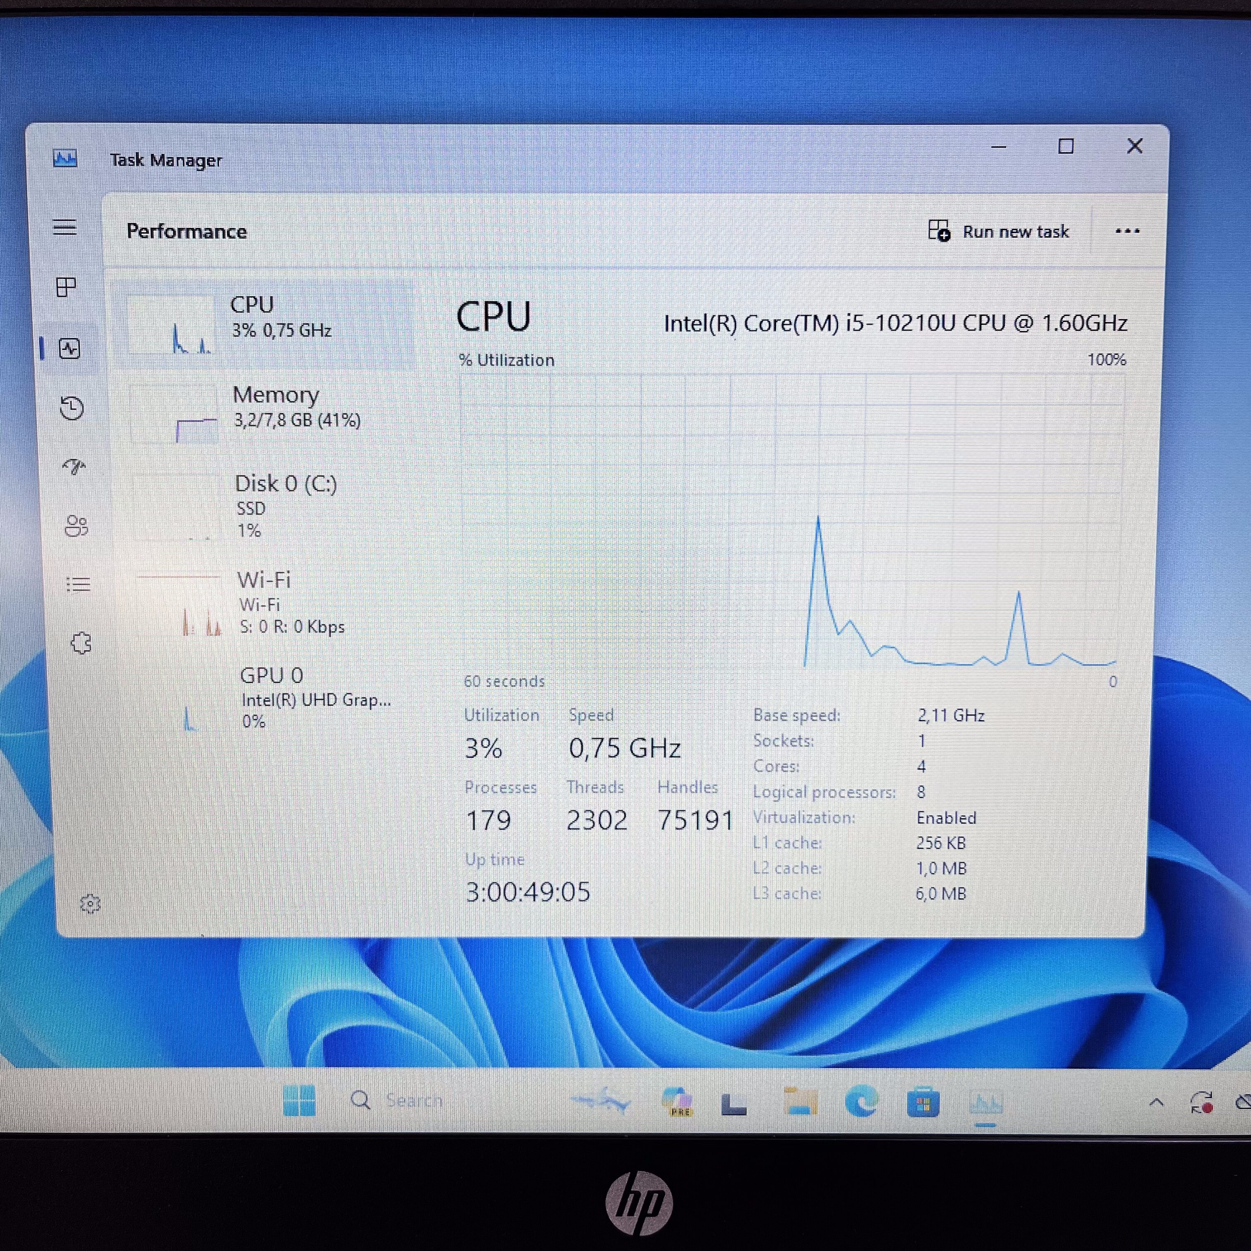Maximize the Task Manager window
Viewport: 1251px width, 1251px height.
tap(1066, 146)
